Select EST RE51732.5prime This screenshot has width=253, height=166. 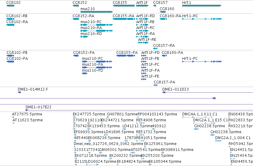[x=140, y=135]
